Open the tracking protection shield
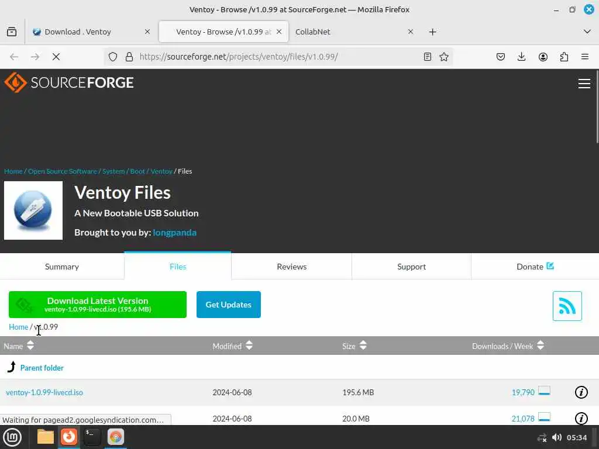Viewport: 599px width, 449px height. [x=113, y=57]
